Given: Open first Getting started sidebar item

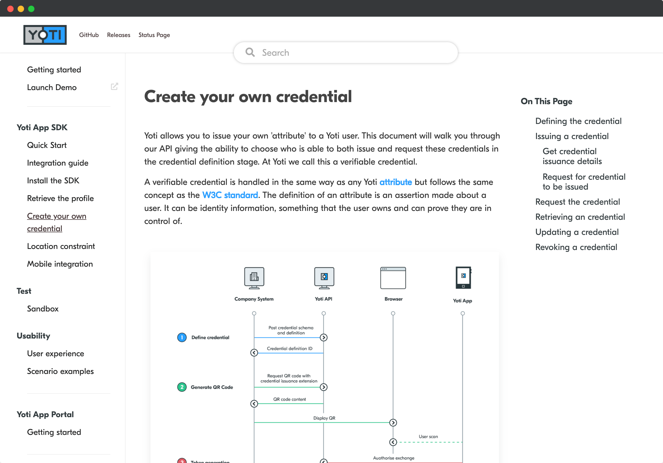Looking at the screenshot, I should (54, 70).
